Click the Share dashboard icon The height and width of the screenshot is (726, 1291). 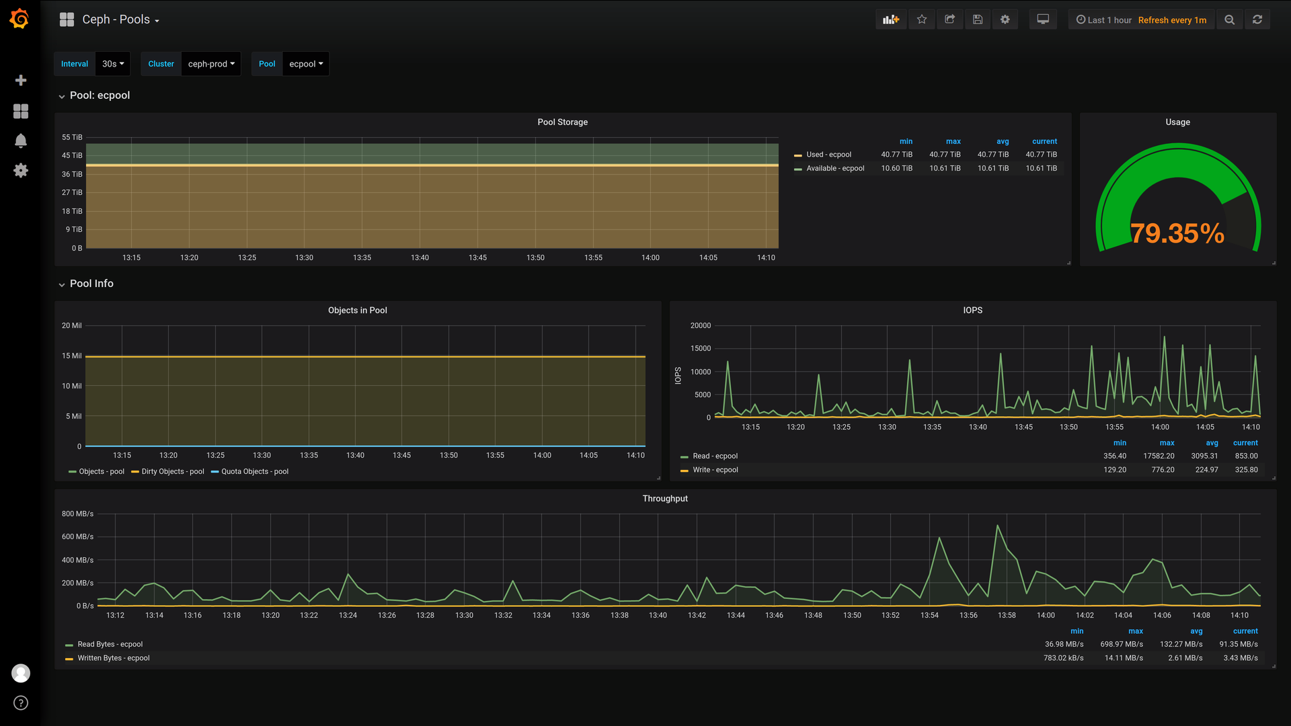pyautogui.click(x=949, y=20)
